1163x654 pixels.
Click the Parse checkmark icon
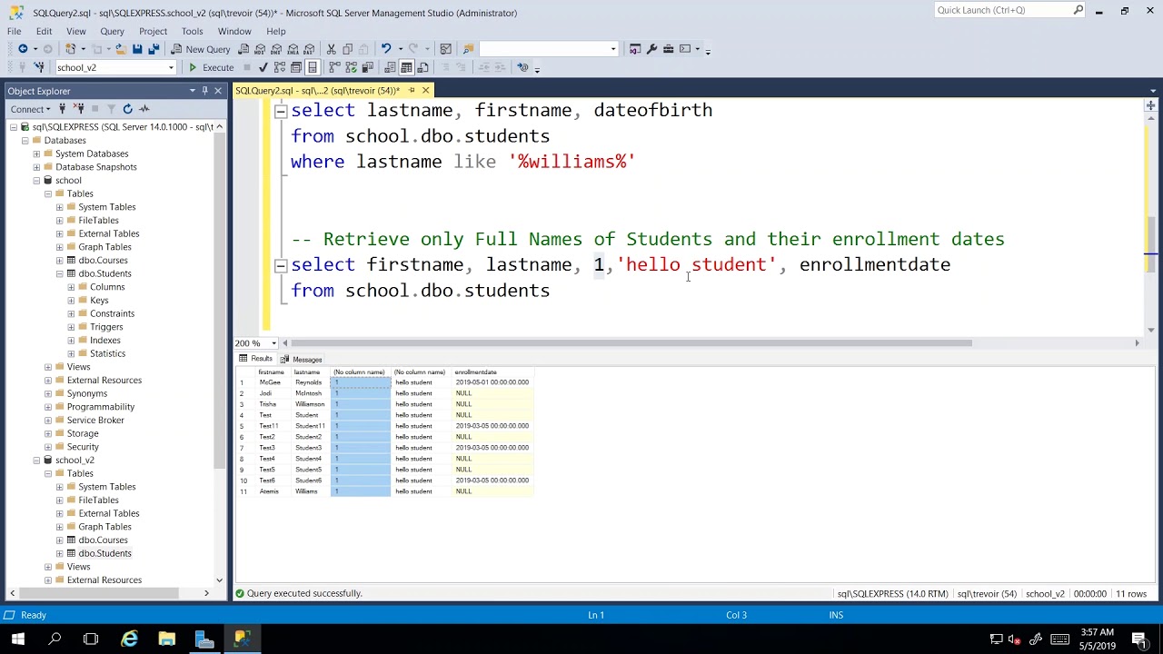pyautogui.click(x=263, y=67)
